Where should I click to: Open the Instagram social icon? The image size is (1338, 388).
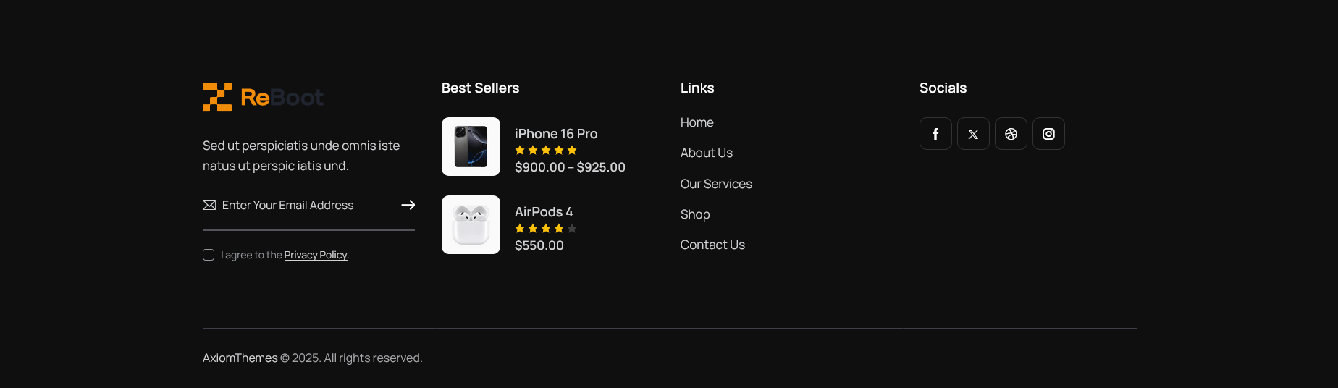click(1048, 134)
